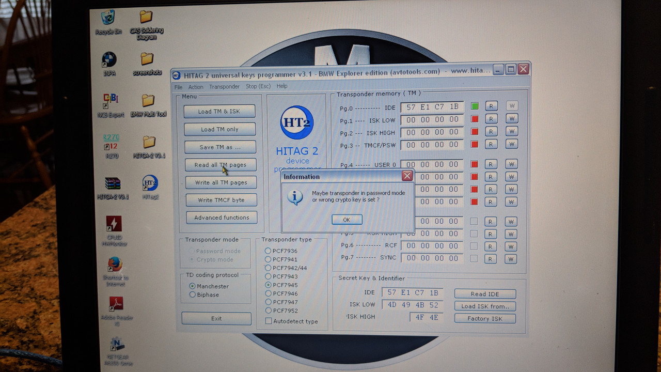This screenshot has width=661, height=372.
Task: Click the Load ISK from.. button
Action: pyautogui.click(x=485, y=306)
